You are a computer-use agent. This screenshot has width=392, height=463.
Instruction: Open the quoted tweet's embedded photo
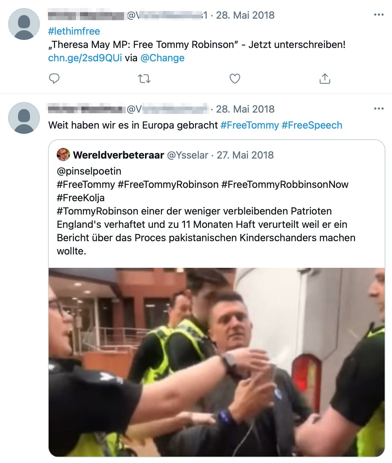[x=217, y=362]
